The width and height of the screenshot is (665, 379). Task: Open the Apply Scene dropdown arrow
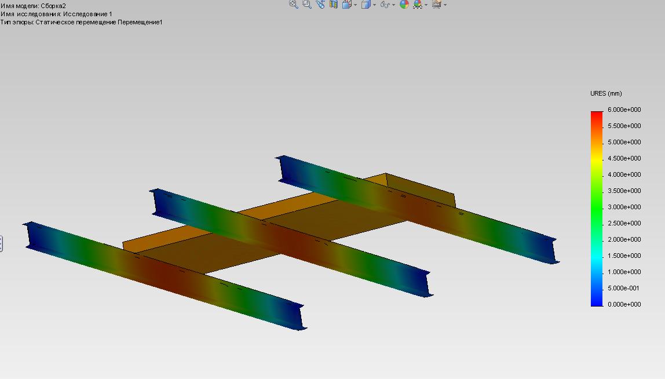(426, 5)
